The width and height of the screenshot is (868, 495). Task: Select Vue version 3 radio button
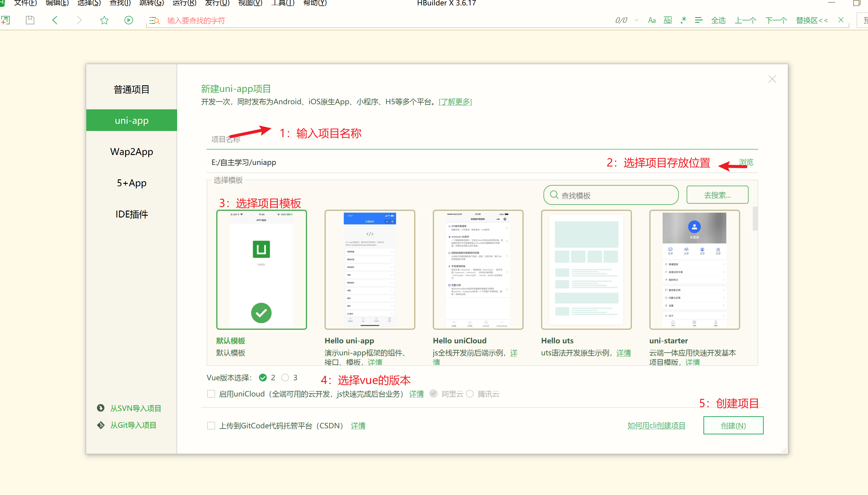[285, 377]
